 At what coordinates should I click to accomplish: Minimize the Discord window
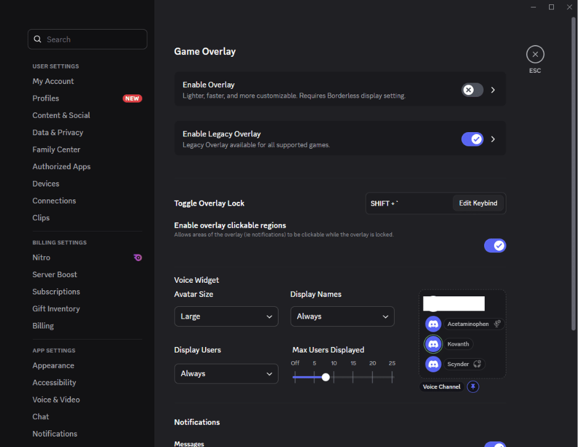[x=533, y=7]
